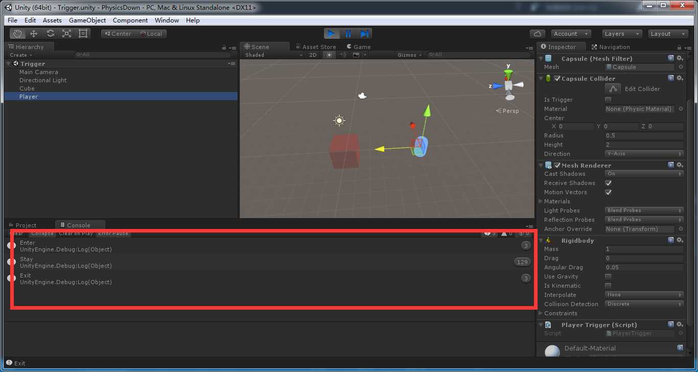Open cloud services panel
Viewport: 698px width, 372px height.
[x=537, y=34]
